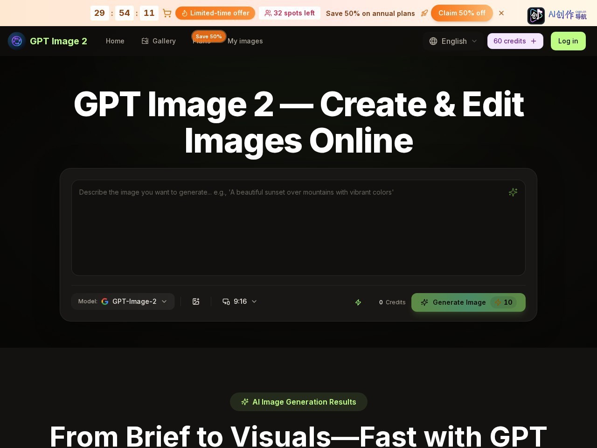Click the rocket icon in promo banner
This screenshot has width=597, height=448.
point(424,13)
